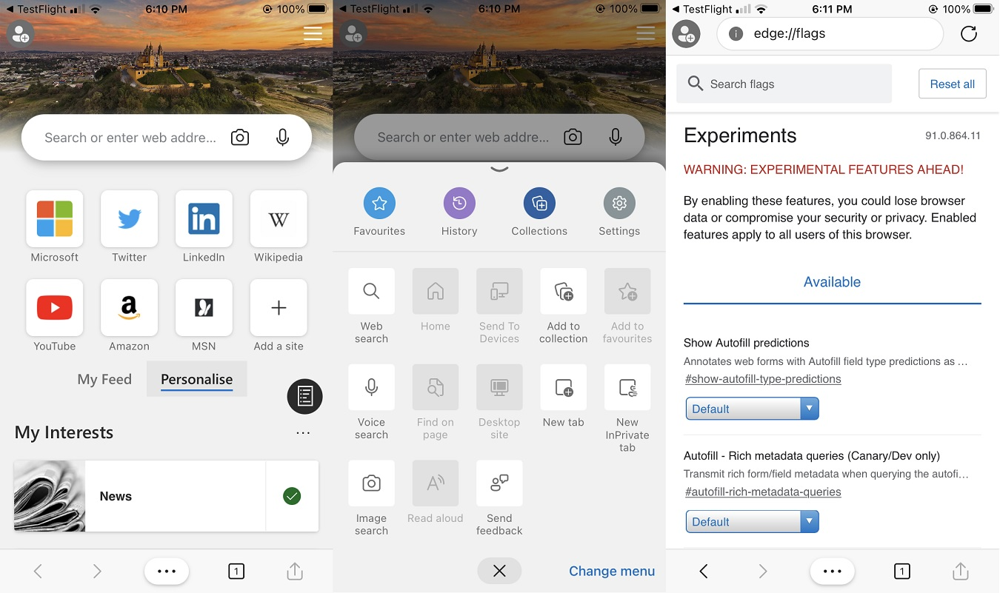Select the Available tab in Experiments
The width and height of the screenshot is (1000, 593).
pos(832,282)
